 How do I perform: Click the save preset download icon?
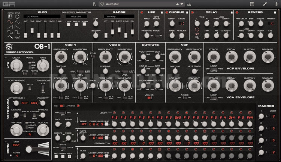[x=189, y=4]
